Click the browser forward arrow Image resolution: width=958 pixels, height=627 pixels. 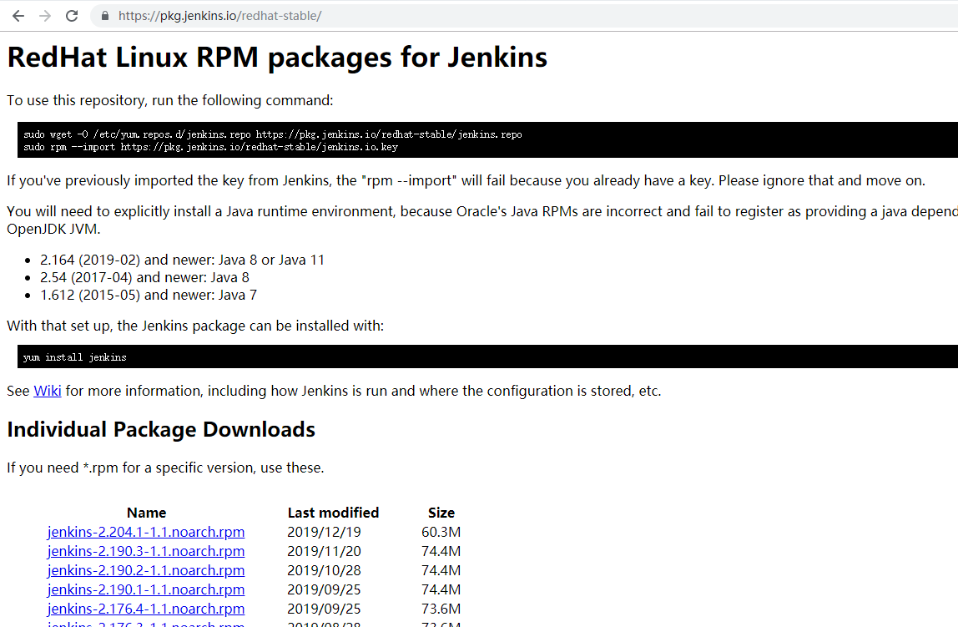tap(45, 16)
